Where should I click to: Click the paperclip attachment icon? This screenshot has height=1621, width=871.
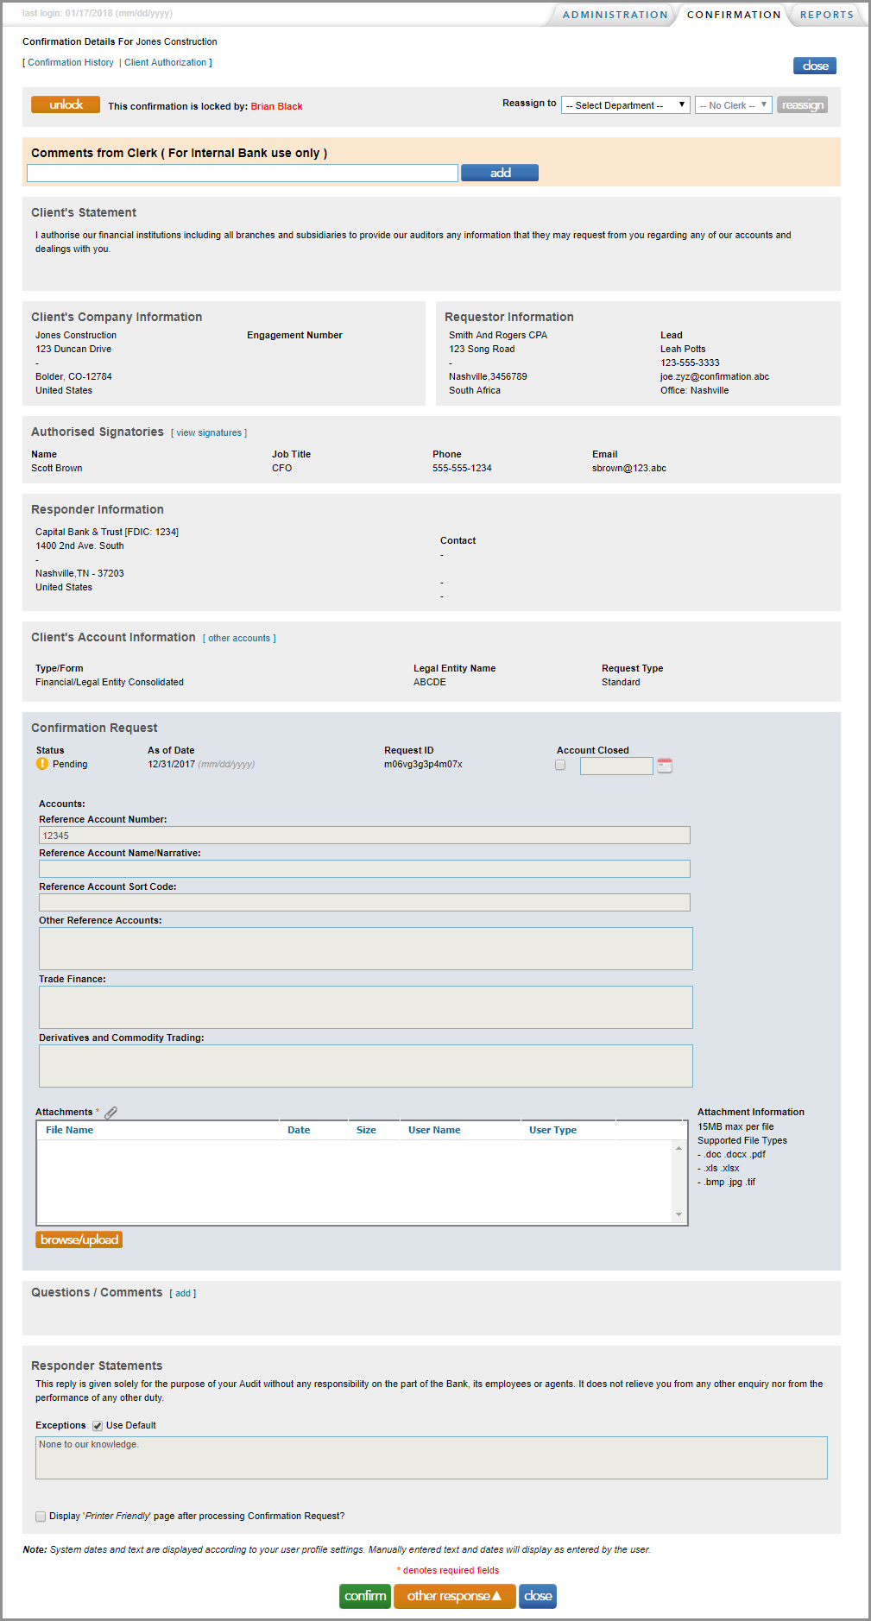[x=110, y=1113]
